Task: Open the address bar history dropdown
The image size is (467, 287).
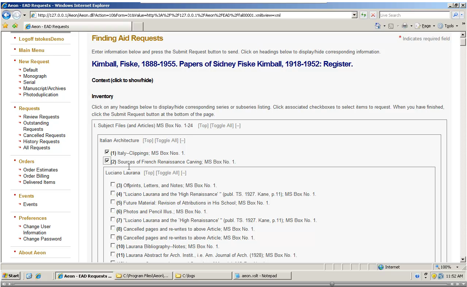Action: coord(353,15)
